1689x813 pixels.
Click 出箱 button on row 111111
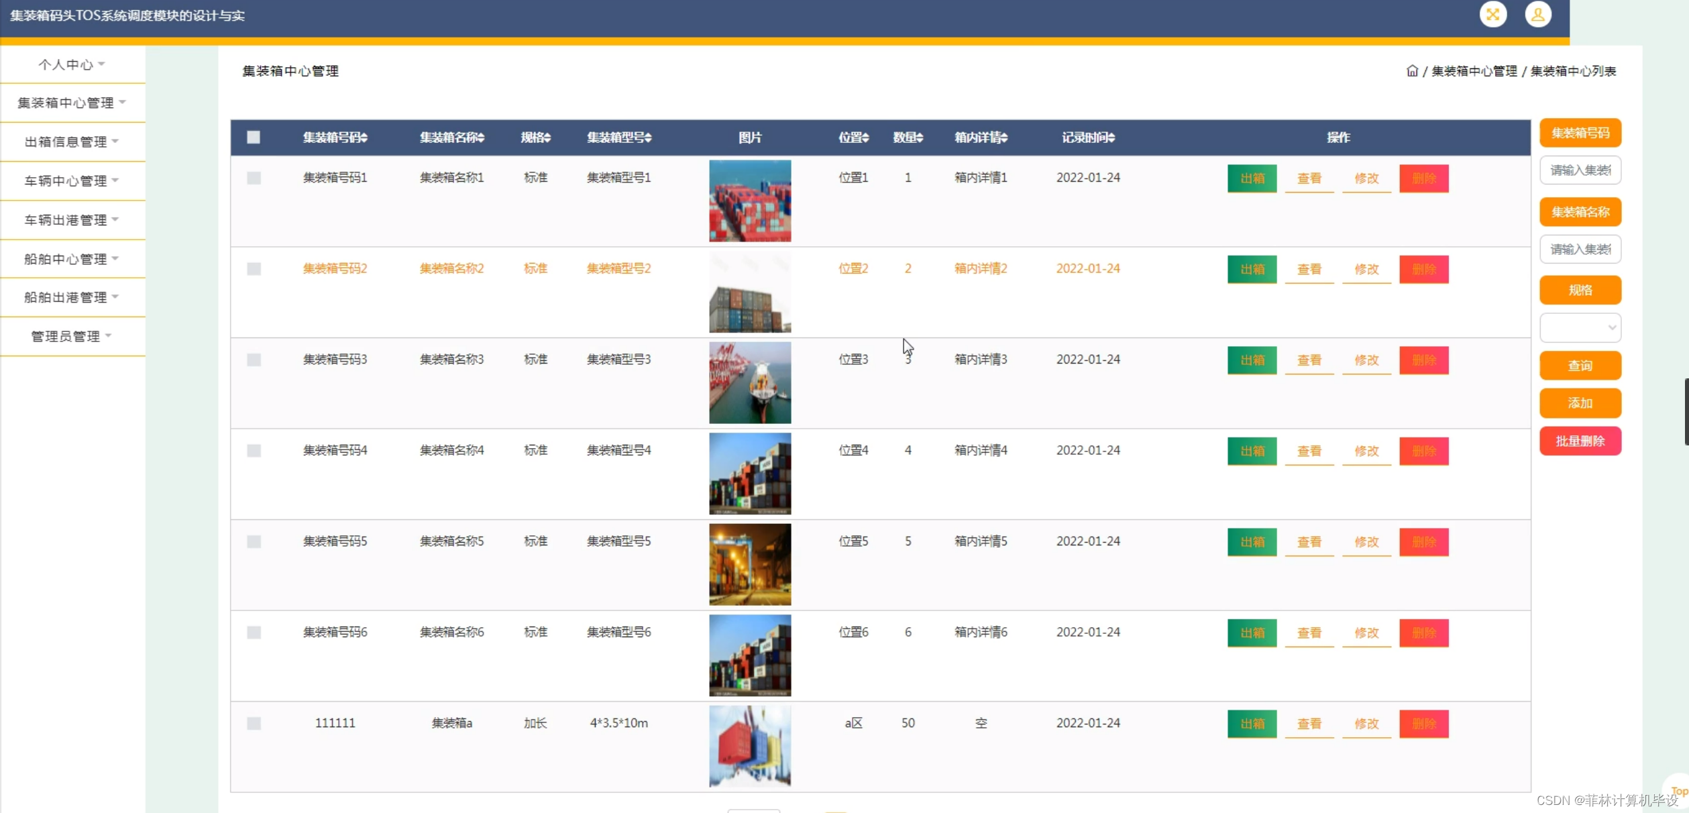coord(1252,724)
